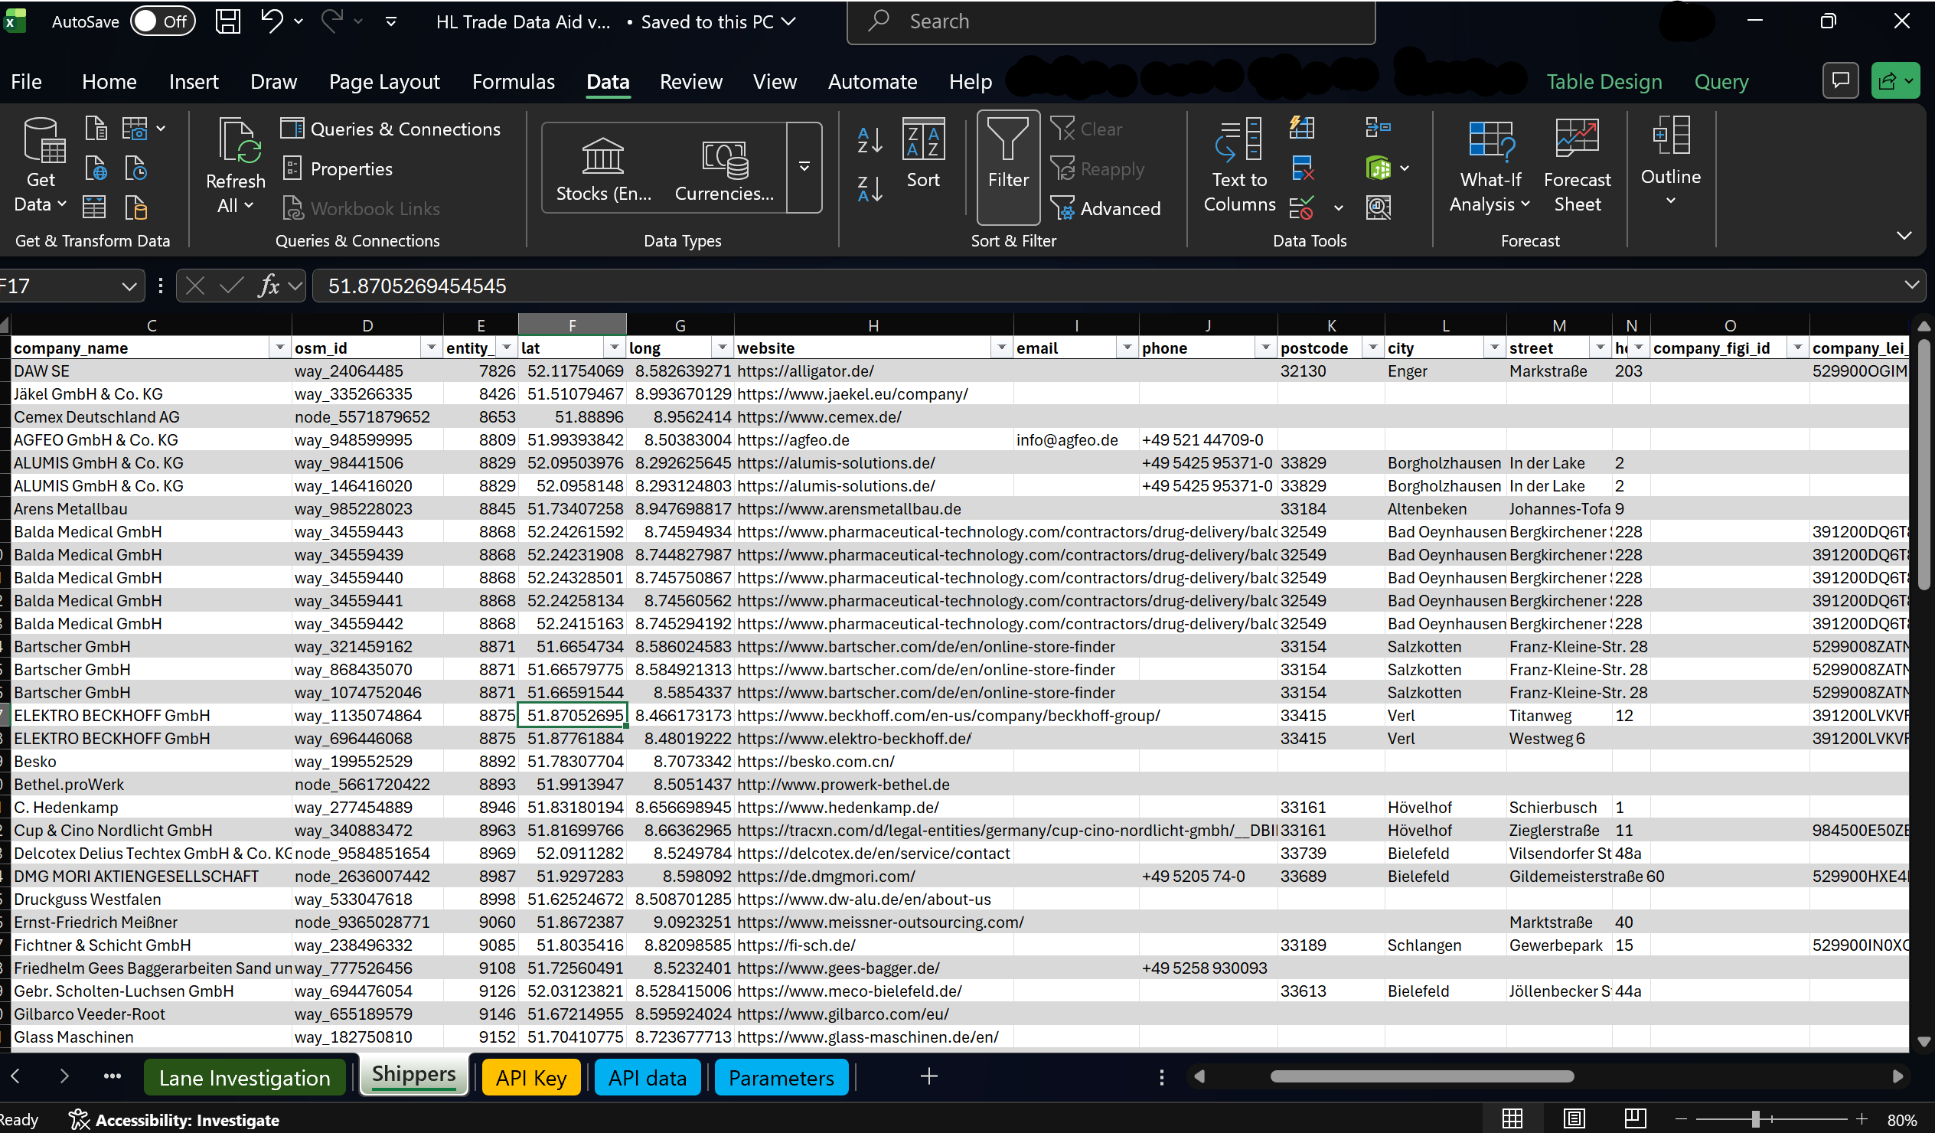Switch to Page Break Preview
The height and width of the screenshot is (1133, 1935).
1635,1119
